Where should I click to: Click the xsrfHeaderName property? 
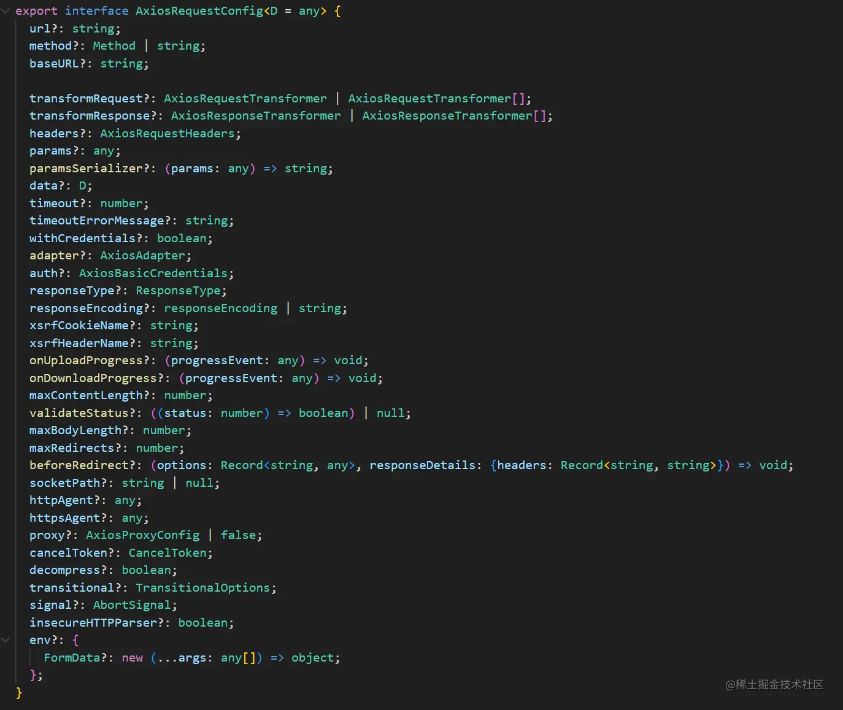point(79,343)
